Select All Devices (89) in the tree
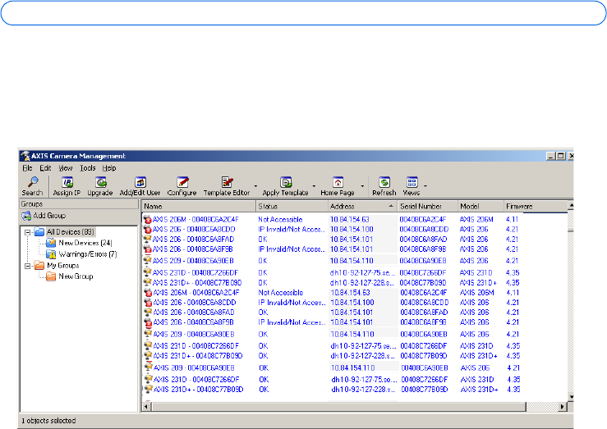The height and width of the screenshot is (429, 607). (70, 232)
